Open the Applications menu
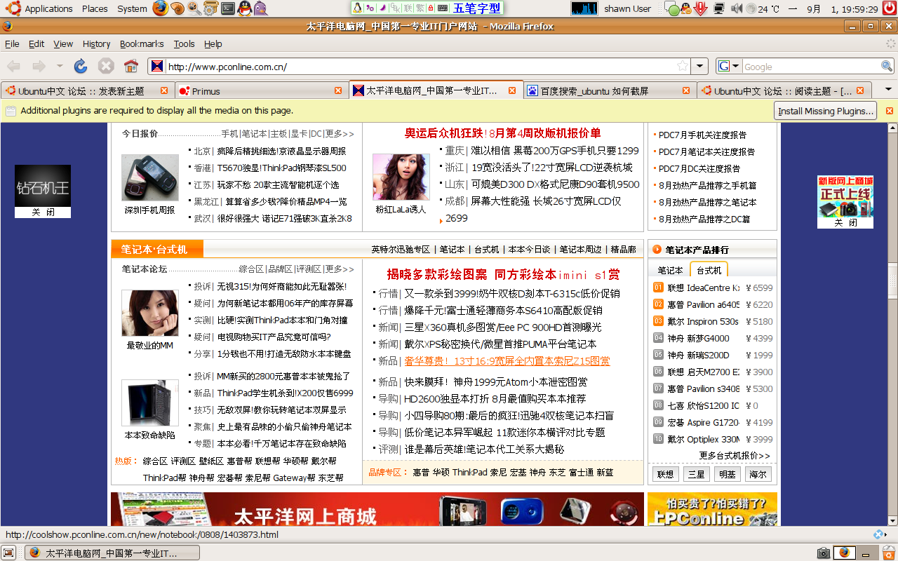The width and height of the screenshot is (898, 561). pos(48,8)
